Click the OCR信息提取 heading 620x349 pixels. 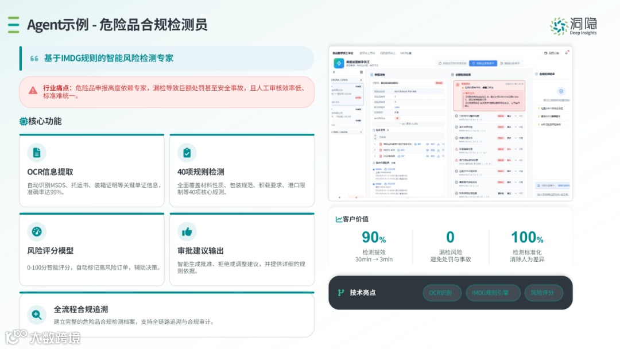(50, 172)
